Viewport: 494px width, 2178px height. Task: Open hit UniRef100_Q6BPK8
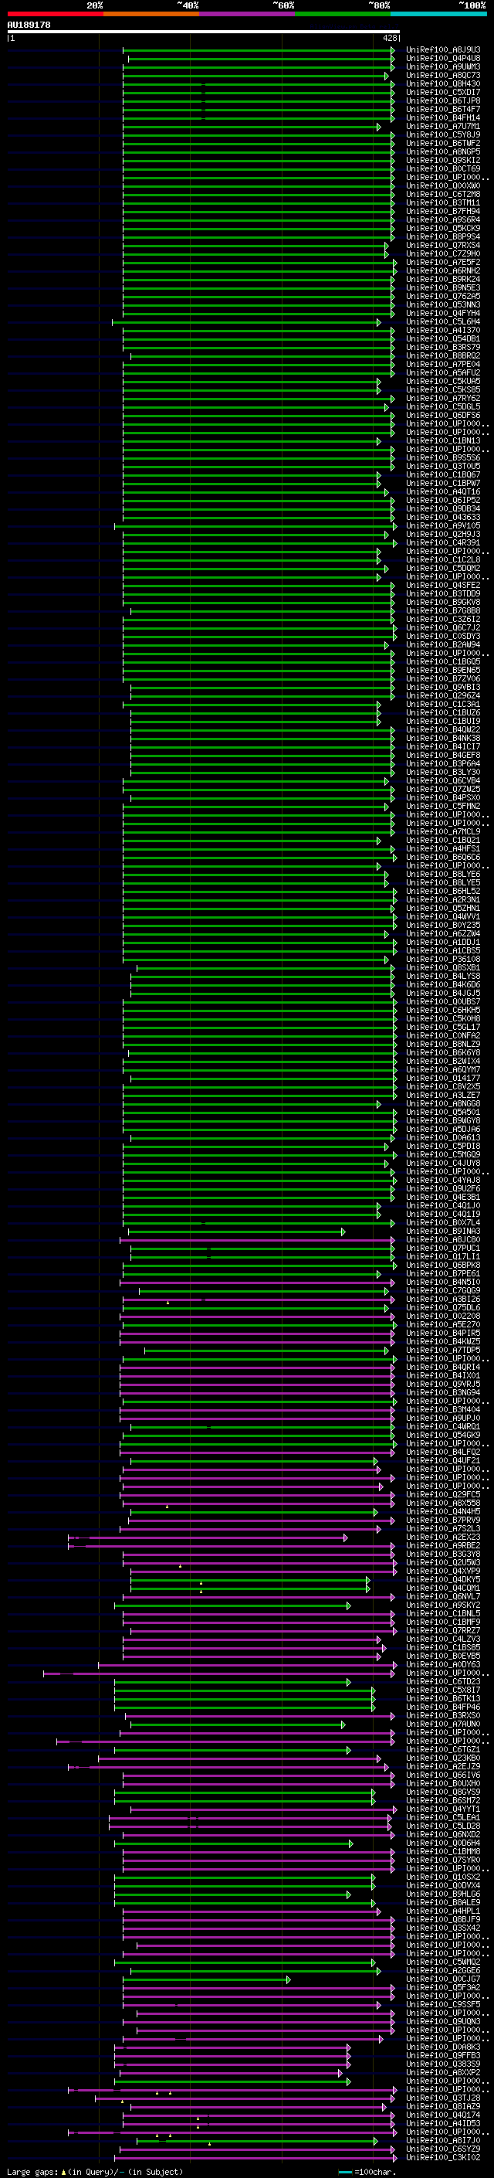click(x=443, y=1266)
